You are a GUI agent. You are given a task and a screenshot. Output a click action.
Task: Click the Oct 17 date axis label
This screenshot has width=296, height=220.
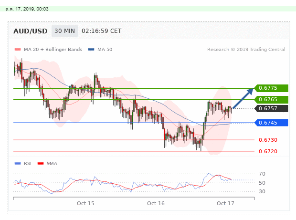coord(225,203)
